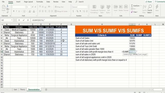Switch to the Insert ribbon tab
The width and height of the screenshot is (165, 93).
point(18,2)
